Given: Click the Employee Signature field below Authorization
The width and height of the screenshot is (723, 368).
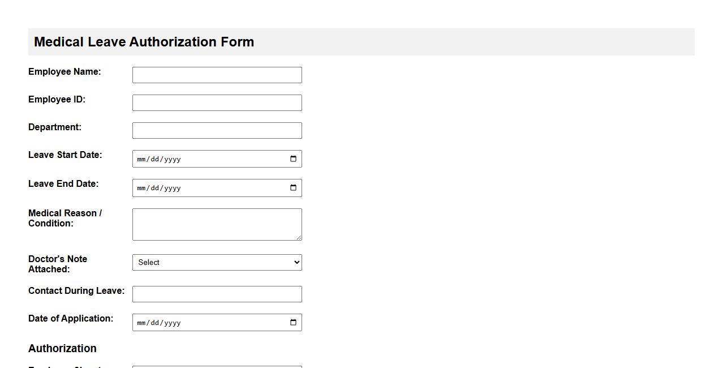Looking at the screenshot, I should pyautogui.click(x=217, y=367).
